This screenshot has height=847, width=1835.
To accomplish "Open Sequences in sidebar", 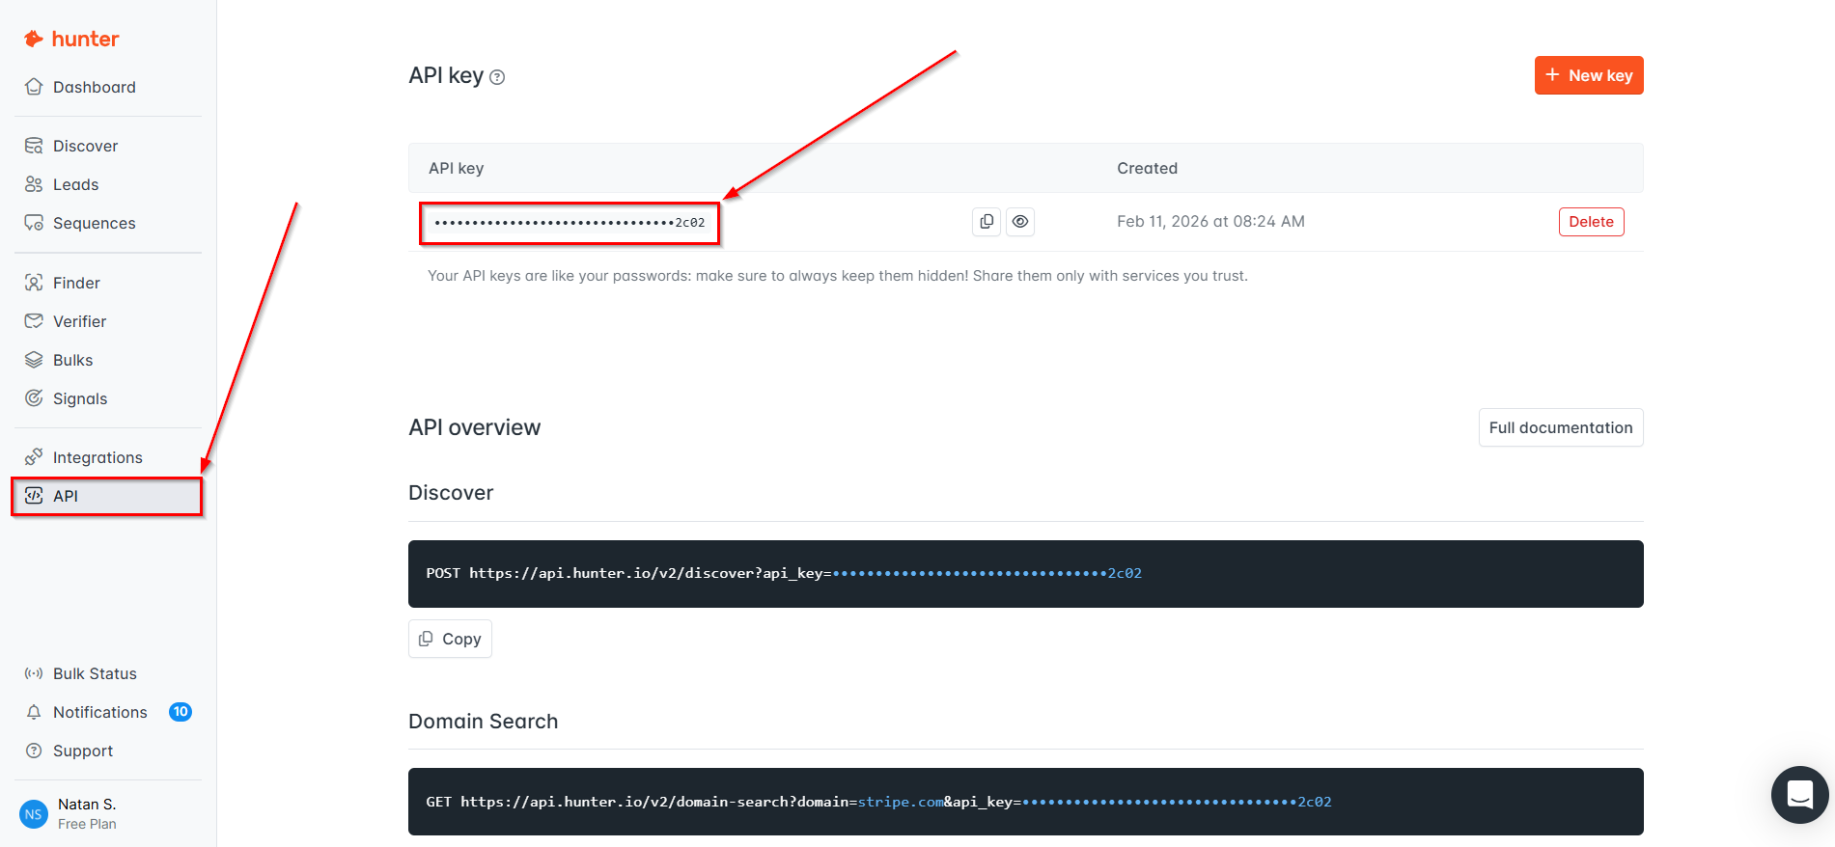I will [94, 223].
